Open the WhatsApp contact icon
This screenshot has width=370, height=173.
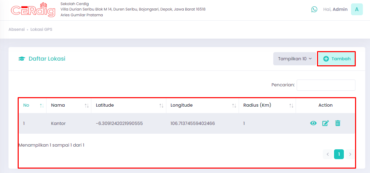click(314, 9)
